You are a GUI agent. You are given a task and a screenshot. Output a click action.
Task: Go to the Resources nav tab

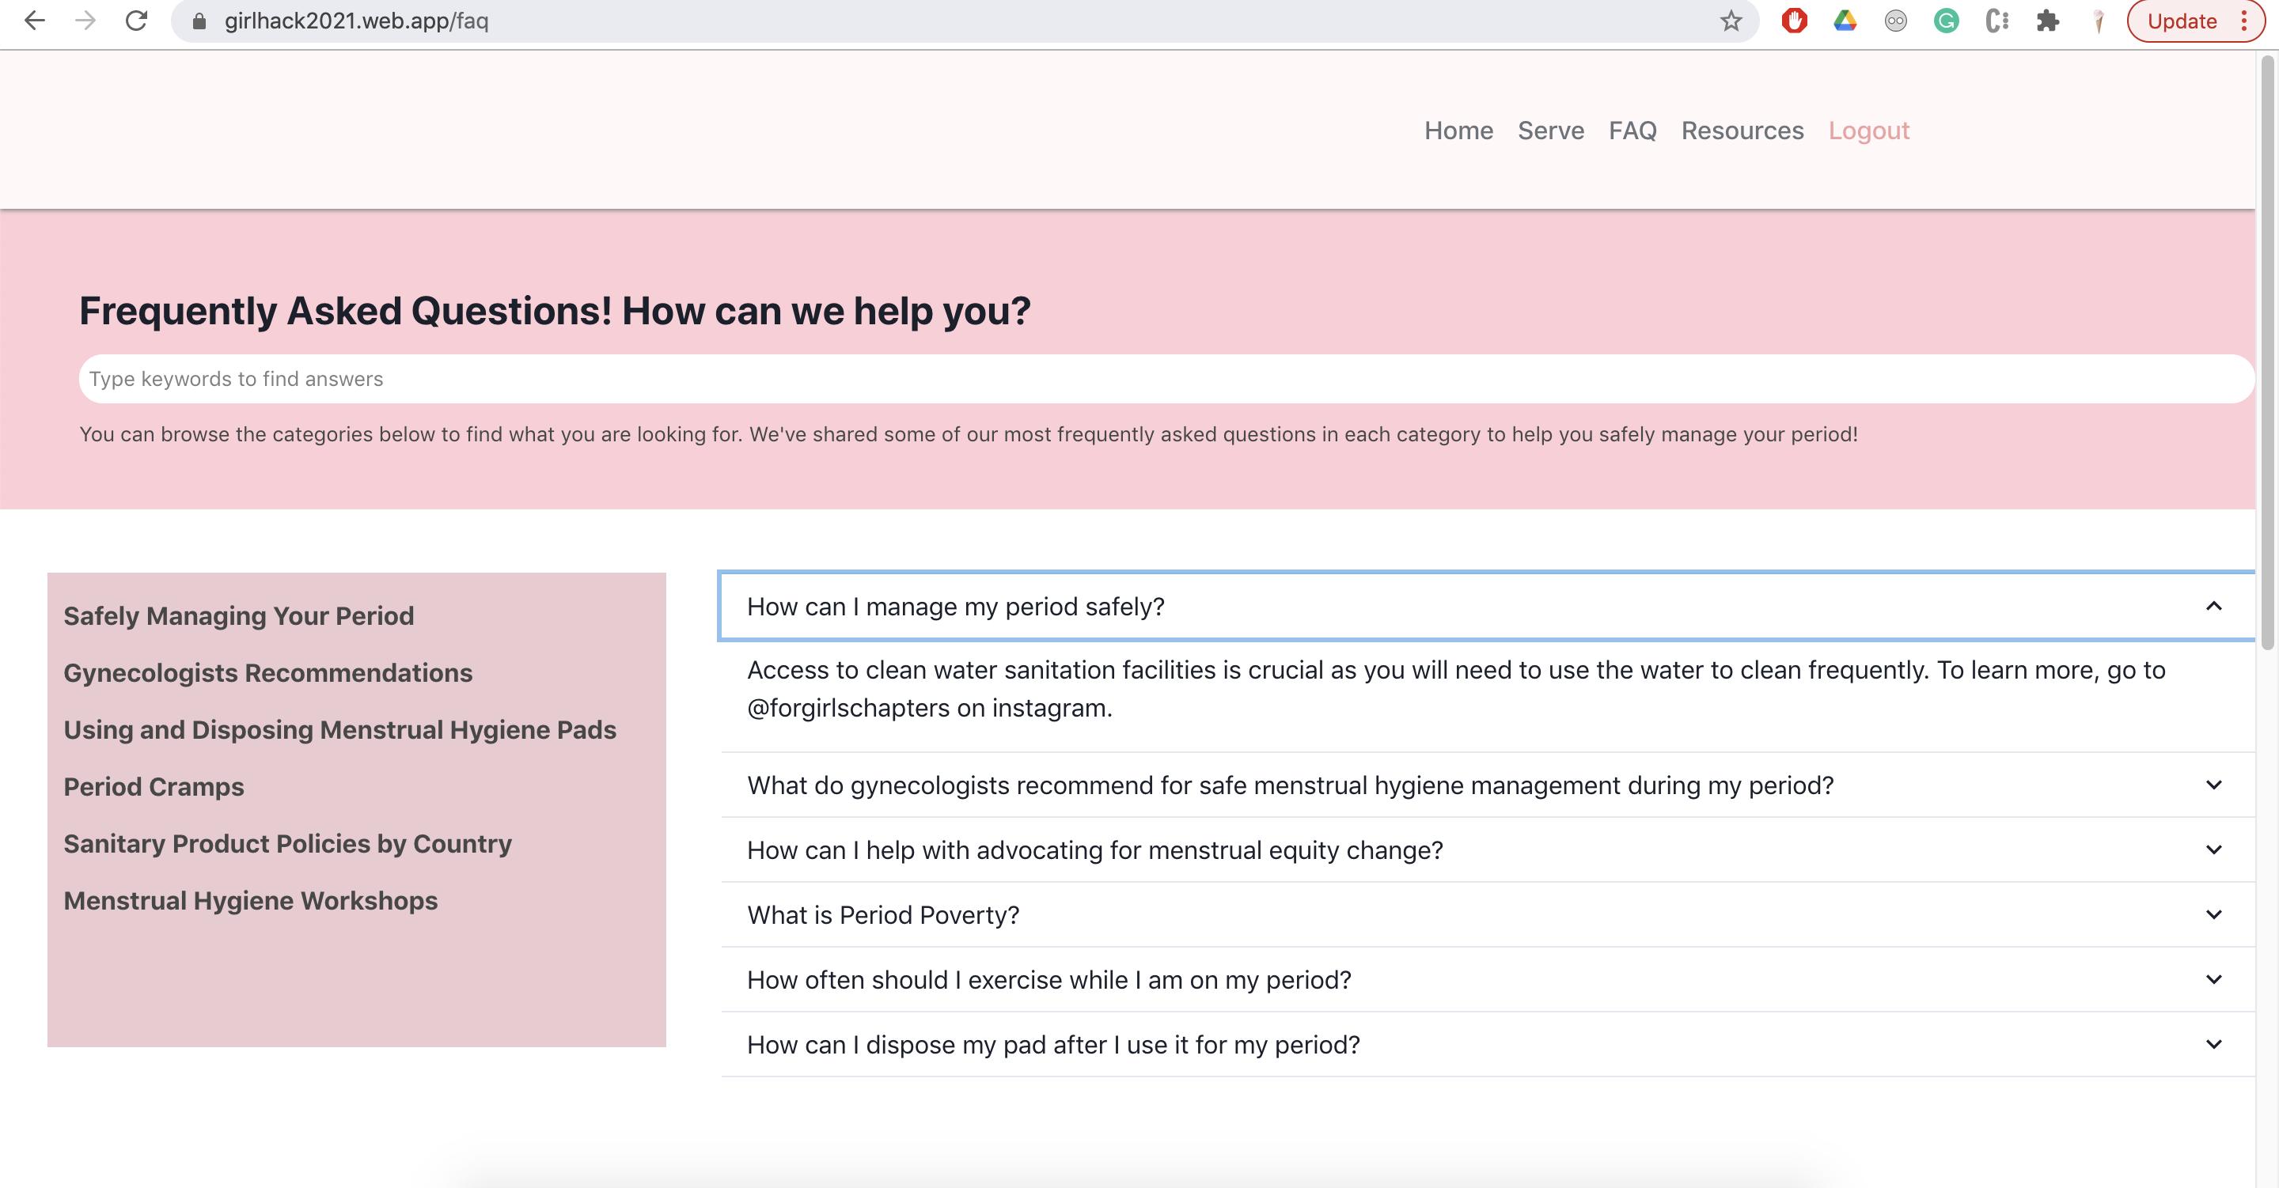[x=1741, y=130]
